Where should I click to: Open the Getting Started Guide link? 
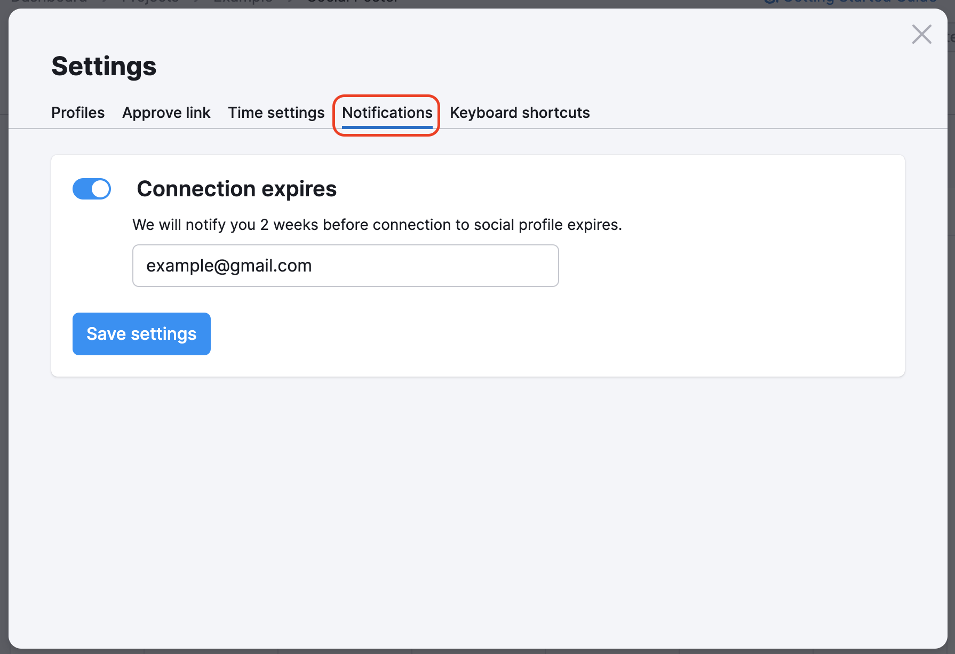pyautogui.click(x=854, y=1)
